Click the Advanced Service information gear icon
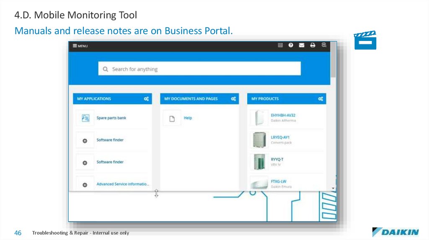The height and width of the screenshot is (240, 429). 85,184
